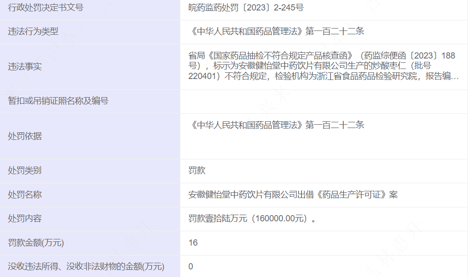Click the 处罚依据 label

pos(25,136)
